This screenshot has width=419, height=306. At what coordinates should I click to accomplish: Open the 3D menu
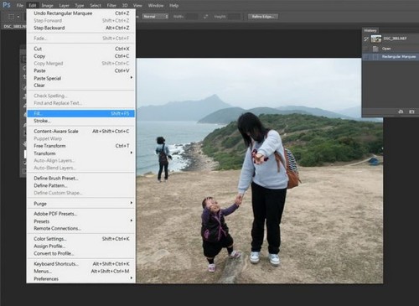[x=125, y=5]
